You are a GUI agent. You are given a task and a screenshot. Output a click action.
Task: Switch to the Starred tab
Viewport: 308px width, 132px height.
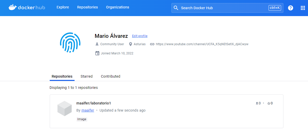coord(87,76)
